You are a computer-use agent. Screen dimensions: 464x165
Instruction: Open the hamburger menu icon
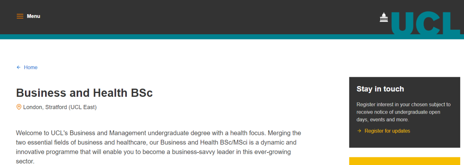tap(20, 16)
